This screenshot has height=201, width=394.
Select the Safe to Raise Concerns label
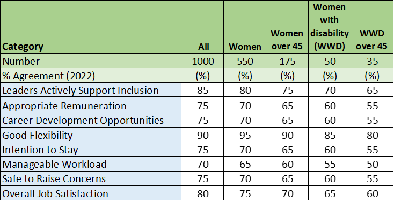coord(91,178)
